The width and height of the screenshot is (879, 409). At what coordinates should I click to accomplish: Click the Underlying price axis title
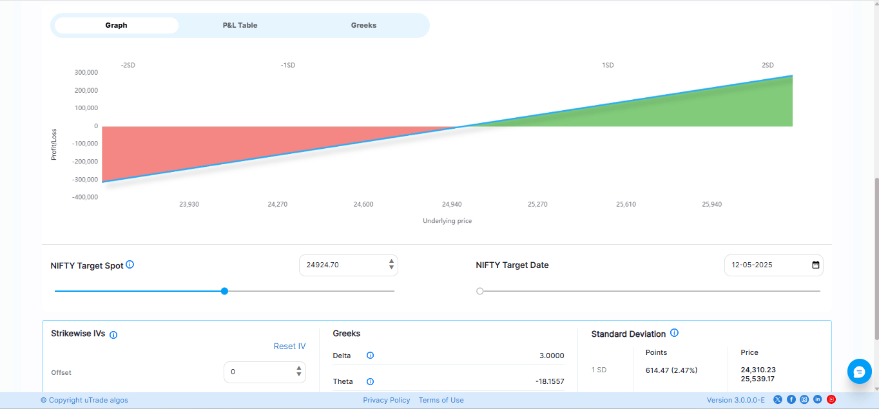[x=447, y=221]
